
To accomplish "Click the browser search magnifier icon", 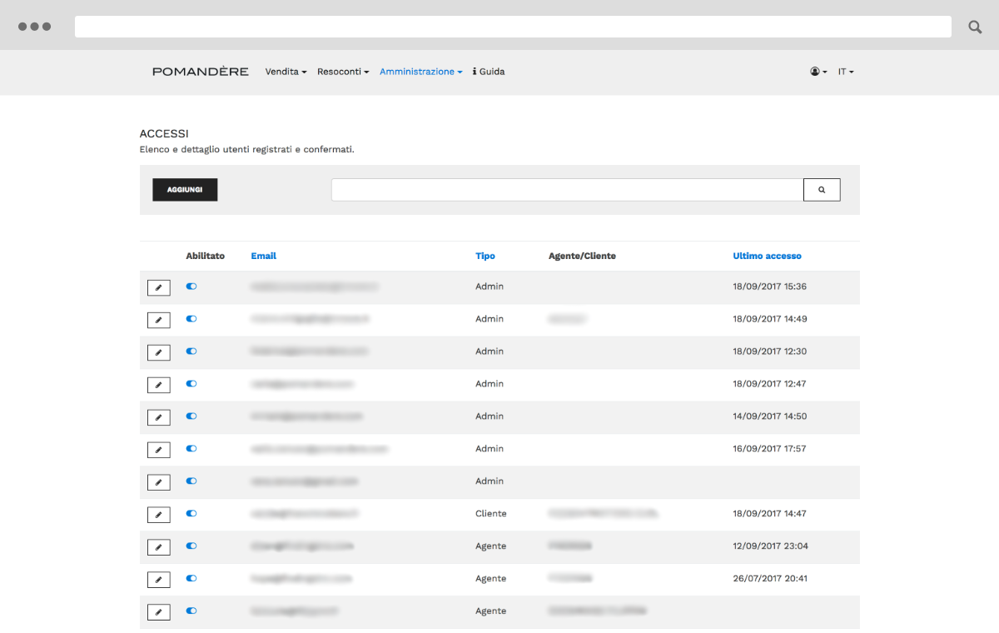I will (x=975, y=27).
